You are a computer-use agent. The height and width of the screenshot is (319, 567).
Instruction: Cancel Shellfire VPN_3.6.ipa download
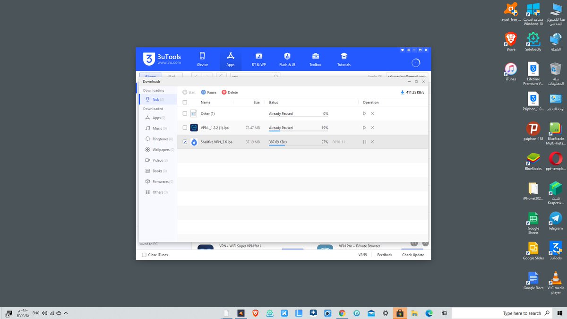pyautogui.click(x=372, y=142)
